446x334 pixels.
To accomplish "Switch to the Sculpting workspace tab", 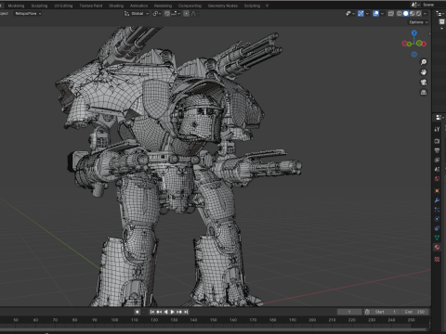I will pos(39,6).
